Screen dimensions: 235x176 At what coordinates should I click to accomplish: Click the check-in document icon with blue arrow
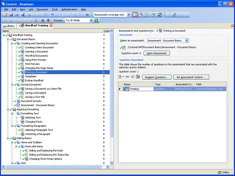[174, 15]
